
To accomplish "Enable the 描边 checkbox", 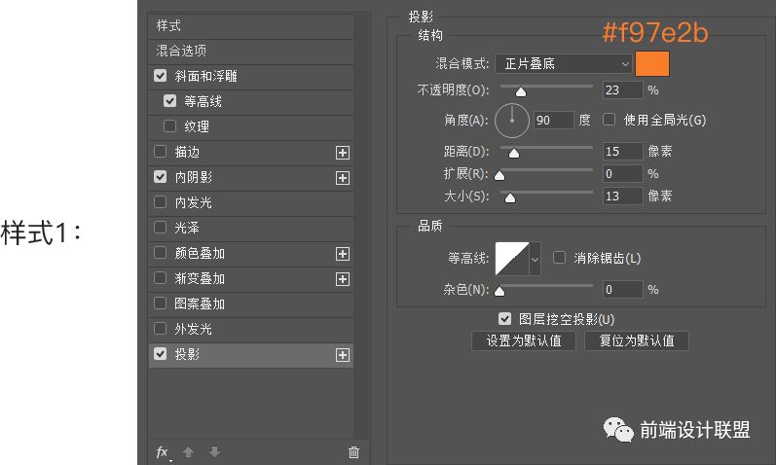I will point(160,151).
